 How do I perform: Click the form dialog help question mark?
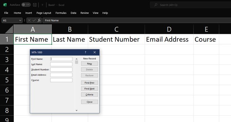[85, 52]
